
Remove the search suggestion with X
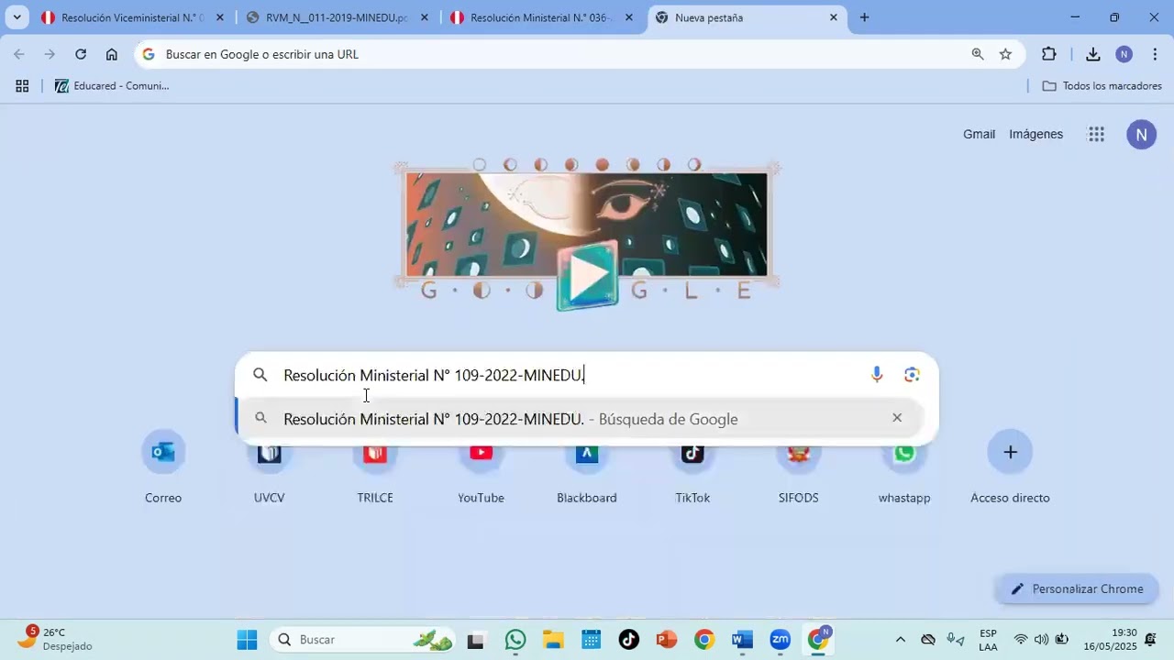click(897, 418)
